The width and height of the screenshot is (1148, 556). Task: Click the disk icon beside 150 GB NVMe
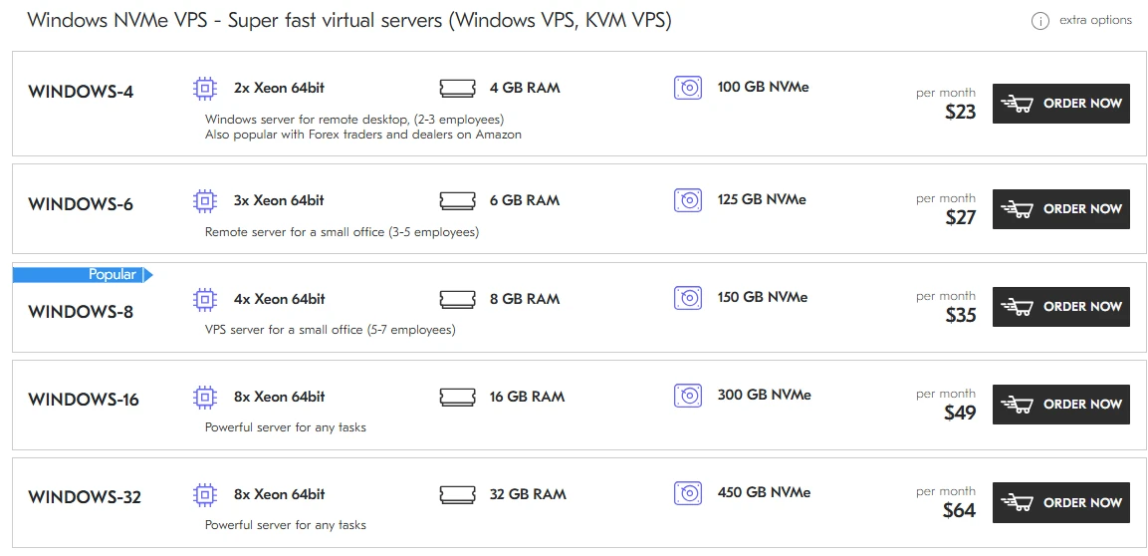coord(688,298)
